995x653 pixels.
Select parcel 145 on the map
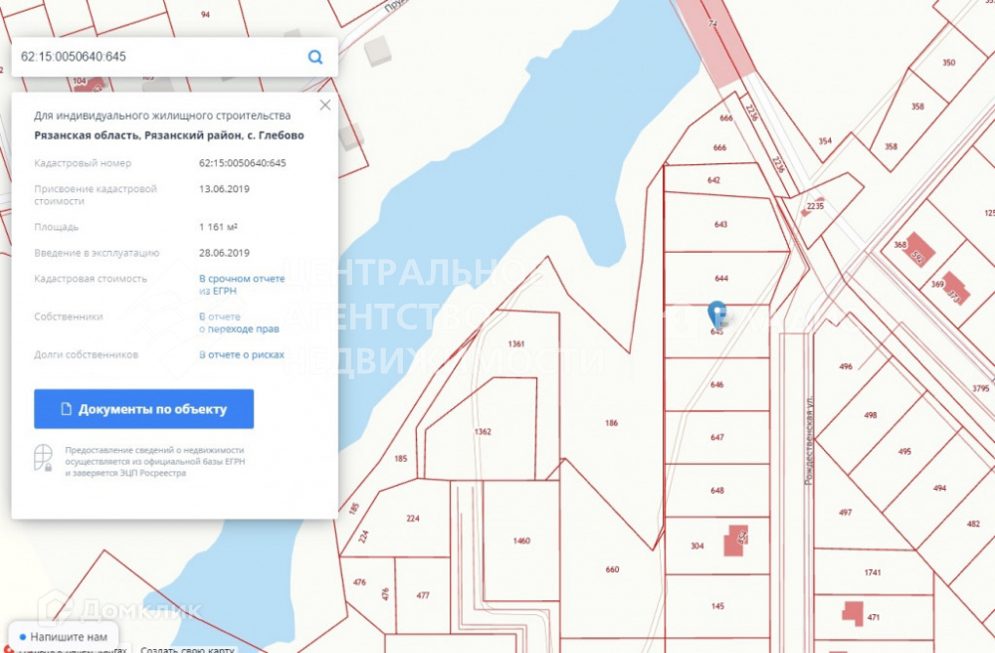717,606
